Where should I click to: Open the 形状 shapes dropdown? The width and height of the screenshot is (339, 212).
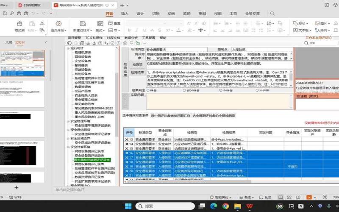(x=300, y=23)
